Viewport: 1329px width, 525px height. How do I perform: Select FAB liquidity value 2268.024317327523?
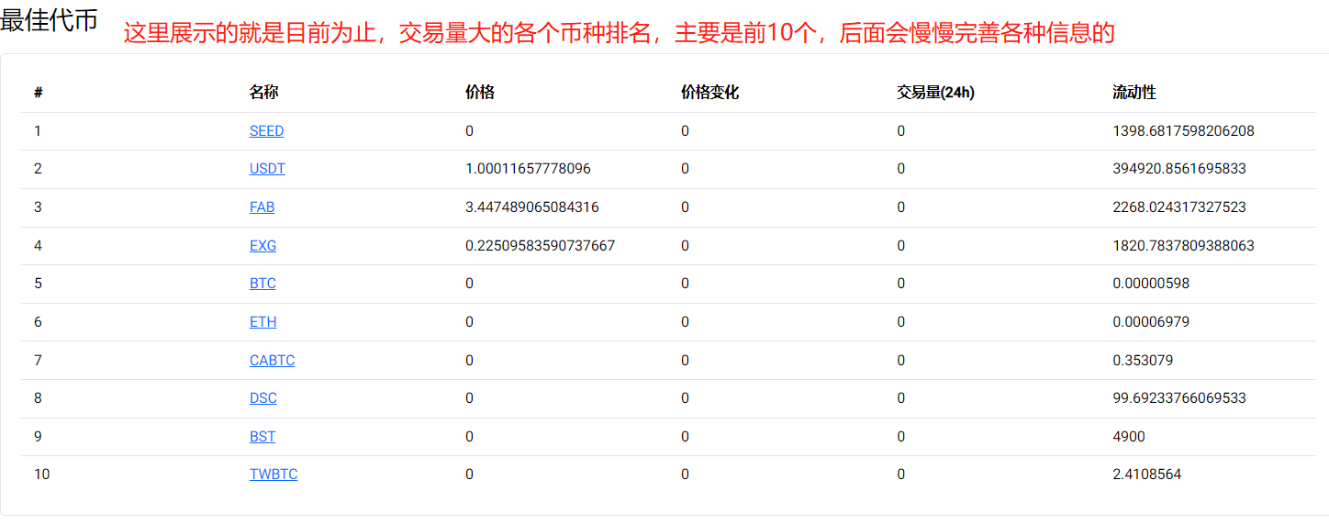point(1179,207)
